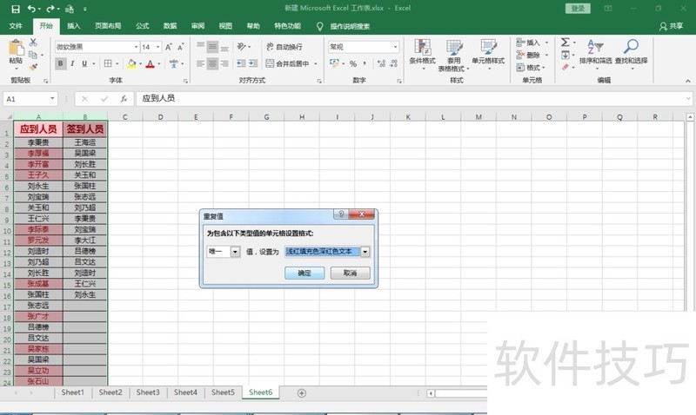696x415 pixels.
Task: Click the 粘贴 paste clipboard icon
Action: [x=16, y=49]
